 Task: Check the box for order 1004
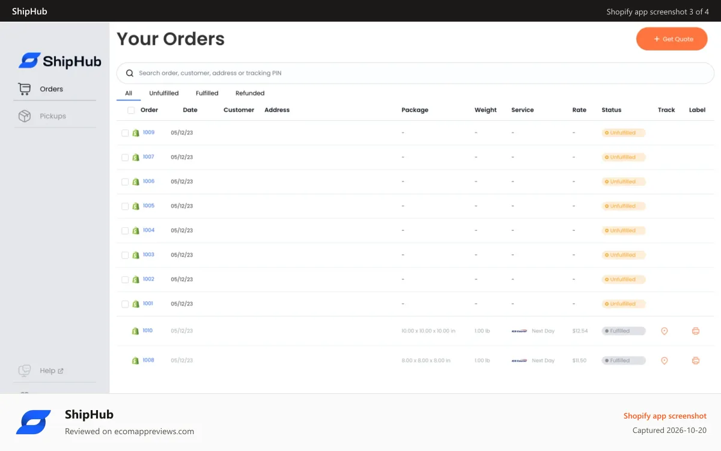coord(125,230)
